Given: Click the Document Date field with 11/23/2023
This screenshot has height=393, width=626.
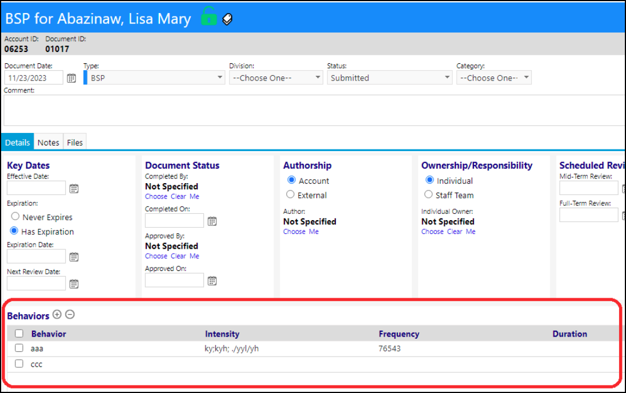Looking at the screenshot, I should tap(34, 78).
